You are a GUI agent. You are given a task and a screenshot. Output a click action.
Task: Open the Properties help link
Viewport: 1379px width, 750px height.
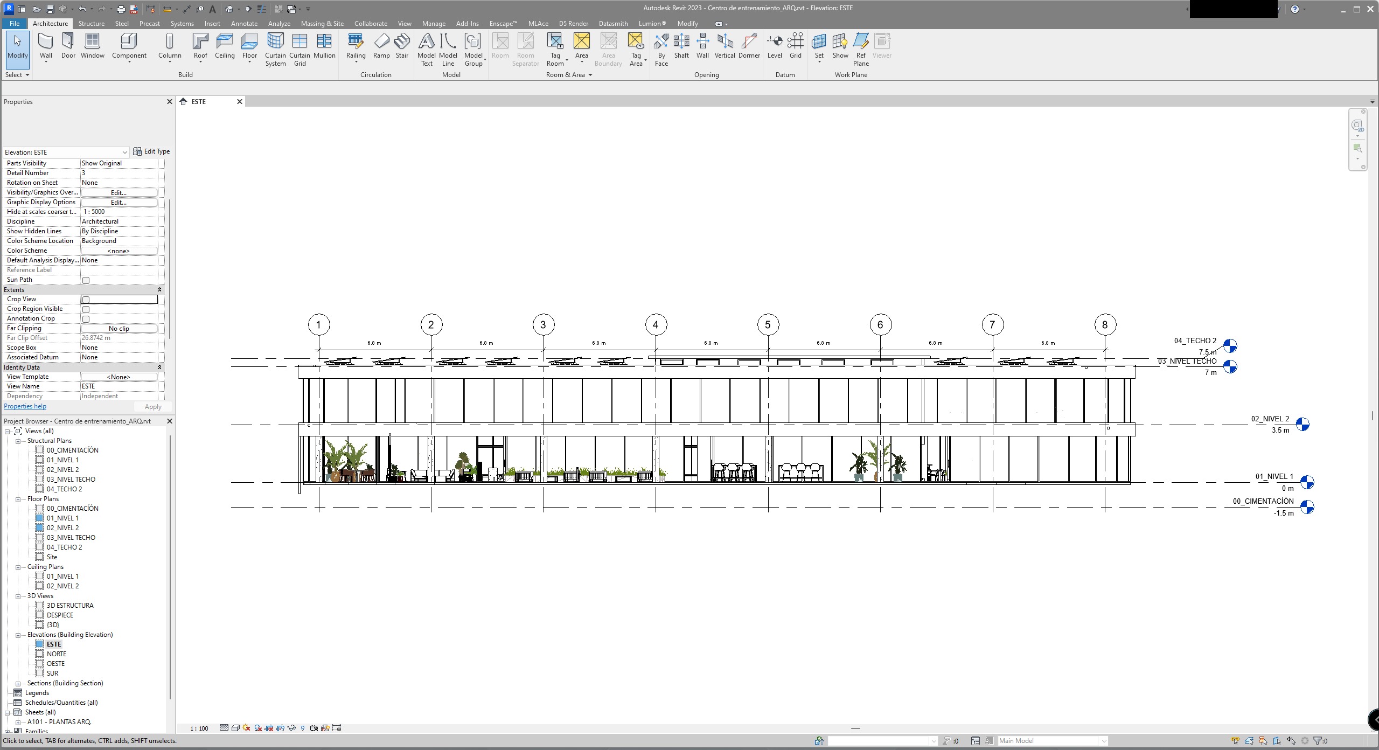click(x=25, y=406)
